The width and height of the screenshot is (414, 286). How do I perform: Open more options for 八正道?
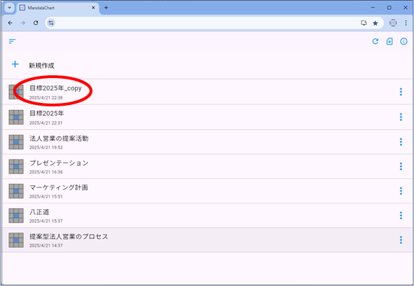401,216
